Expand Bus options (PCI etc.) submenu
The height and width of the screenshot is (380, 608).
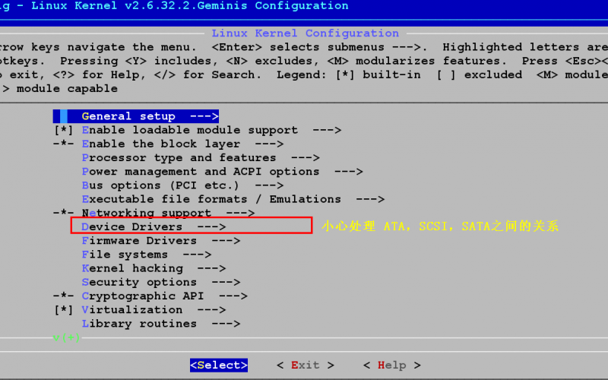click(x=182, y=185)
